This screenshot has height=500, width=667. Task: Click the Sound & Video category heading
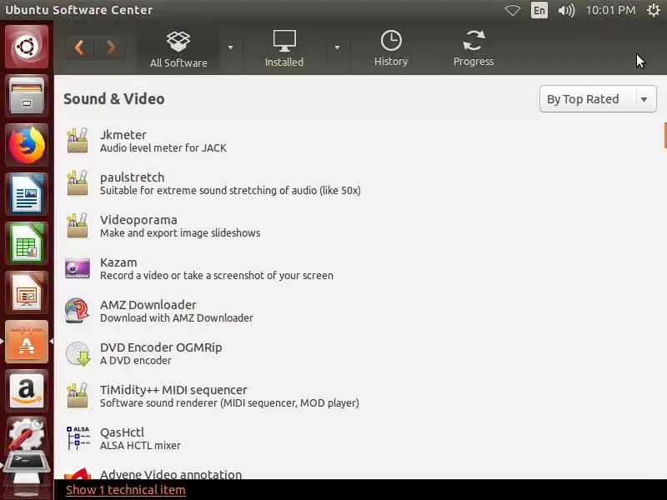[114, 98]
